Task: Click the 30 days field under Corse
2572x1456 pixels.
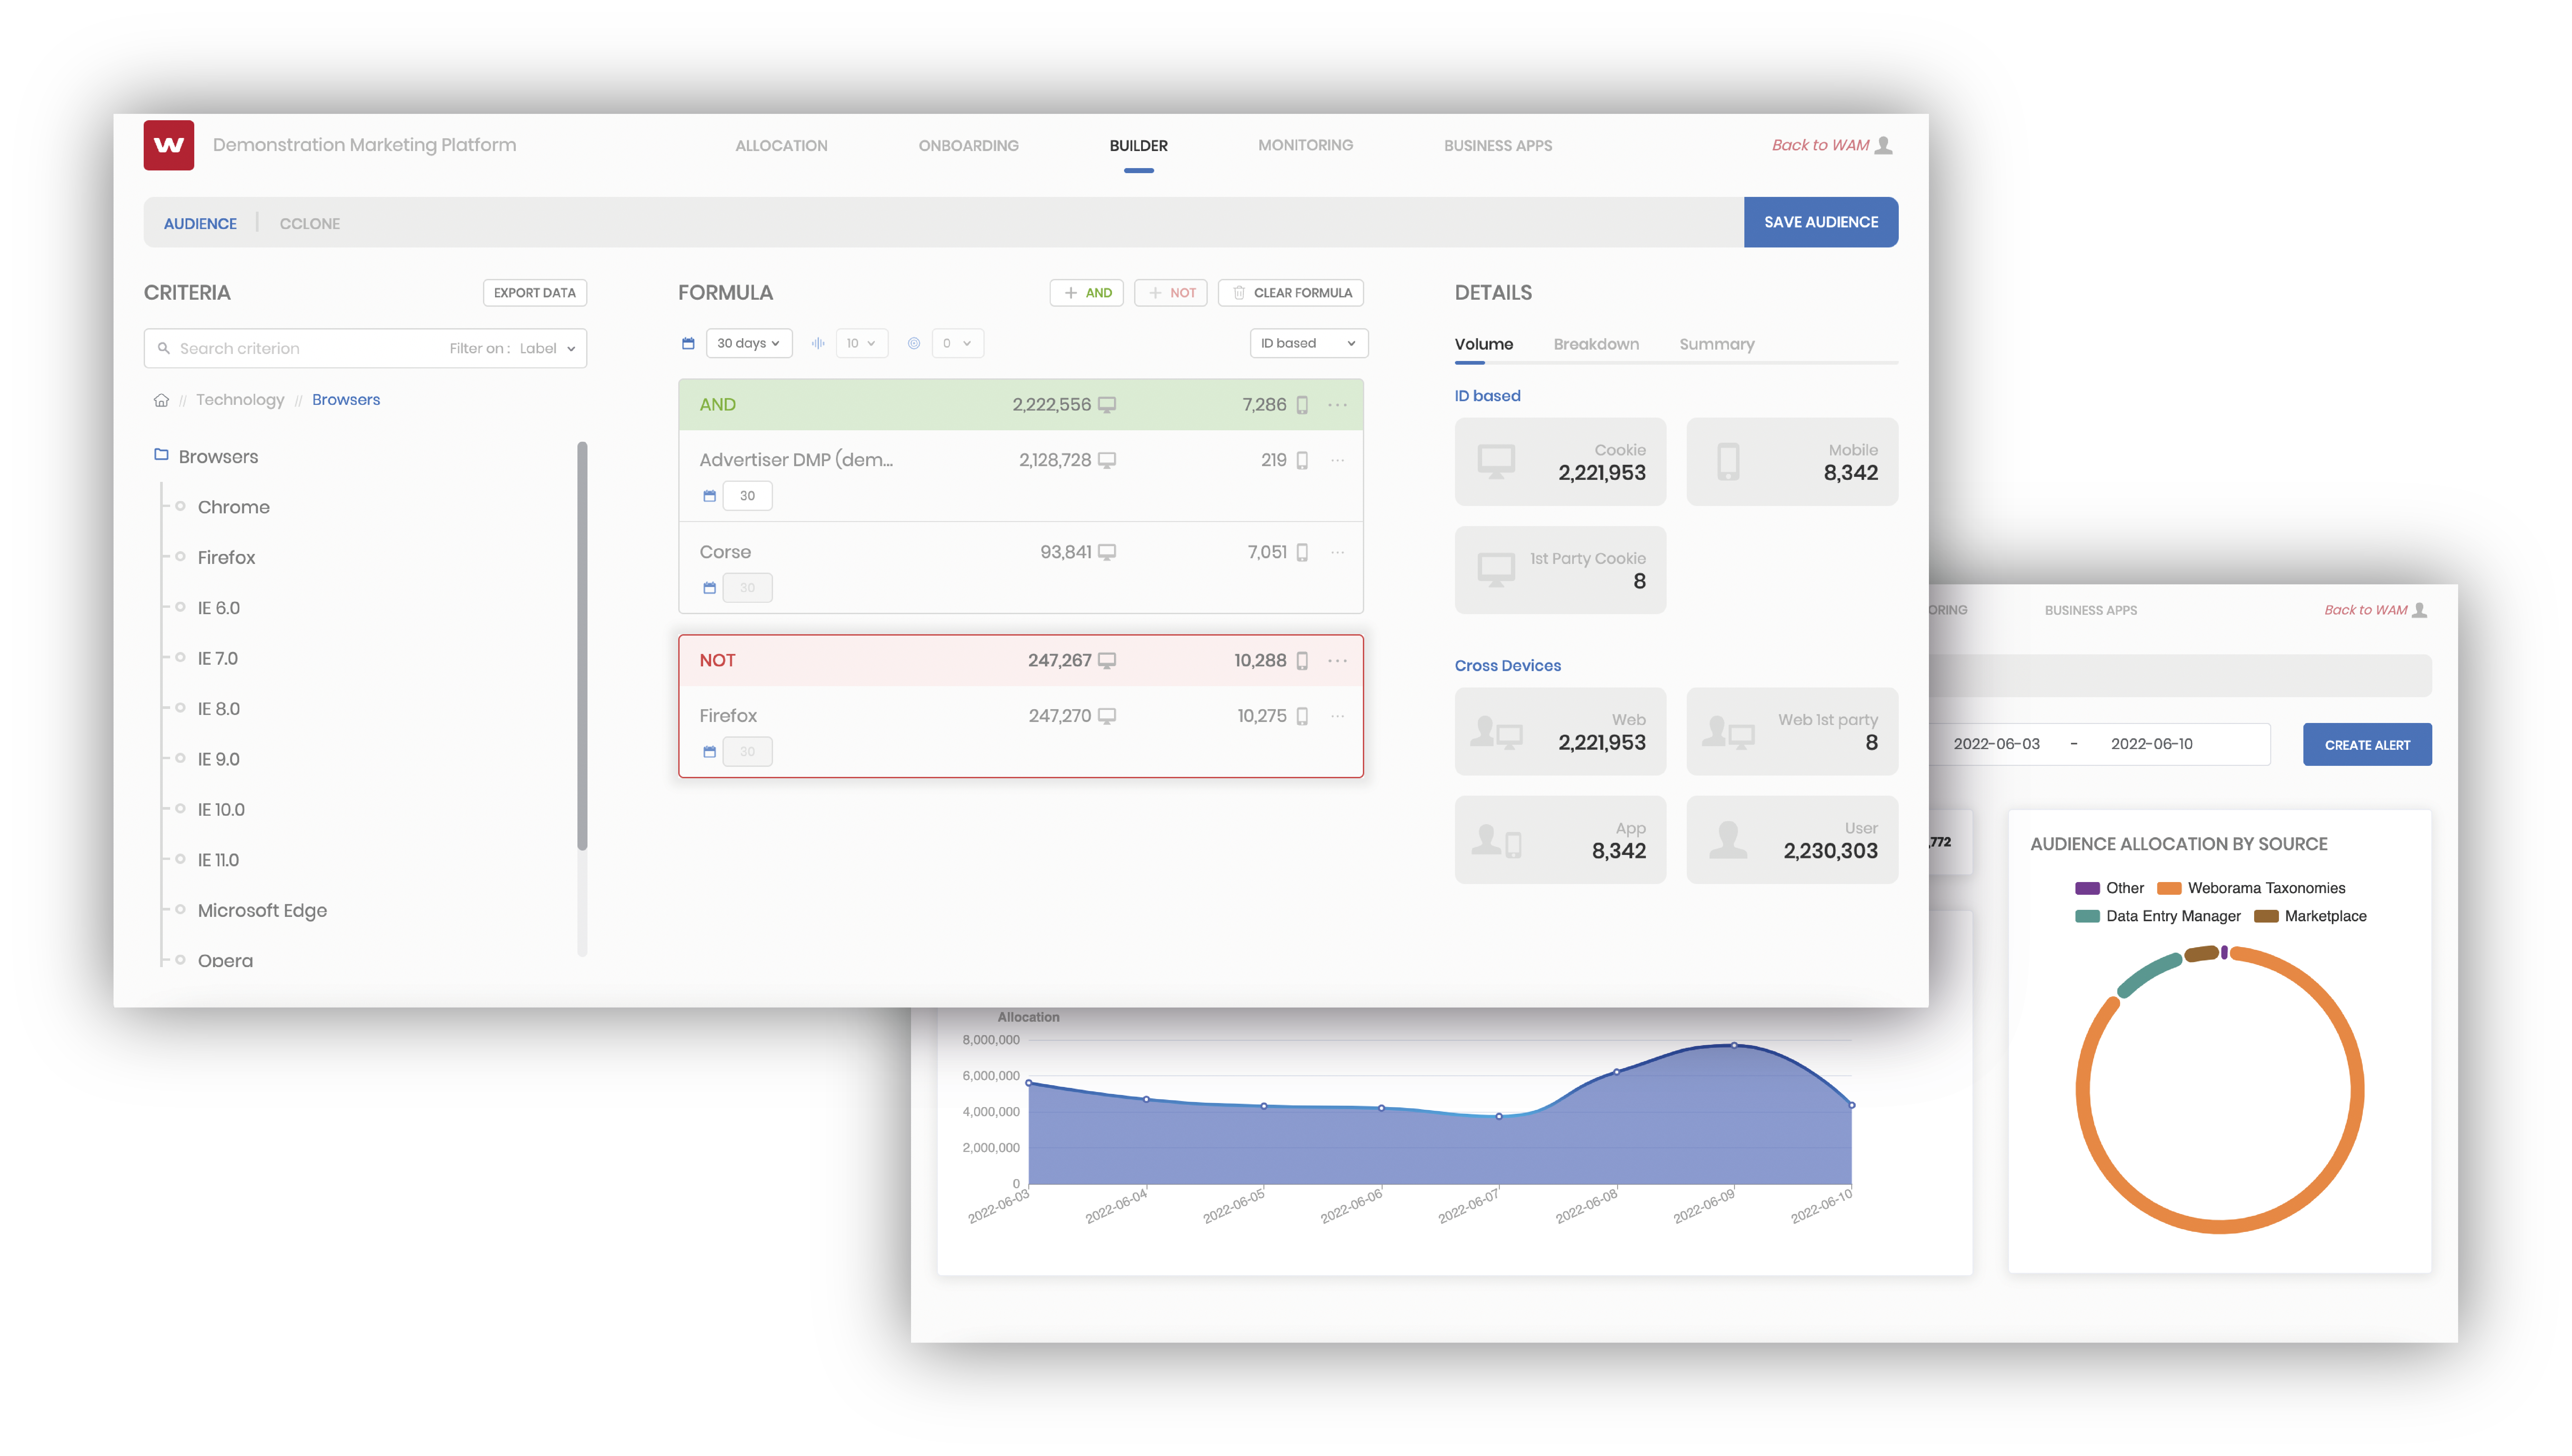Action: (747, 588)
